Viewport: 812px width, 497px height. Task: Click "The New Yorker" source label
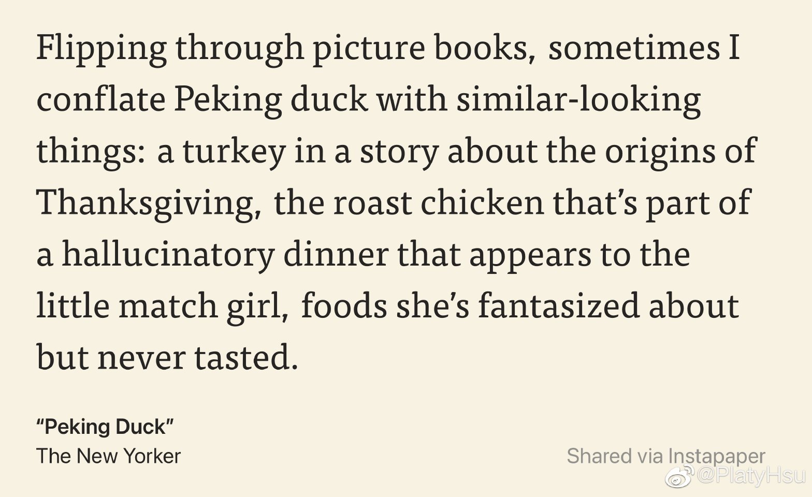click(108, 456)
